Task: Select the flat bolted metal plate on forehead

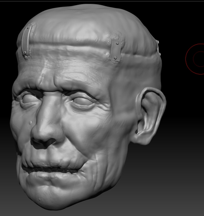Action: pyautogui.click(x=116, y=50)
